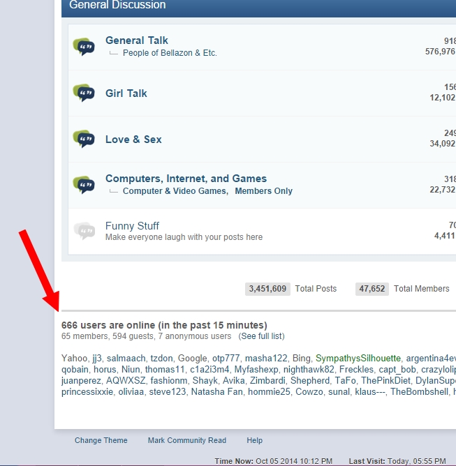Open the Help link in footer

coord(254,440)
